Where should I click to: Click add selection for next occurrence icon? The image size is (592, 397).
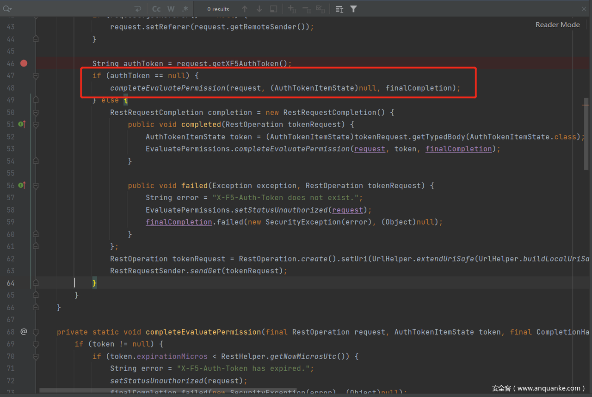coord(292,9)
